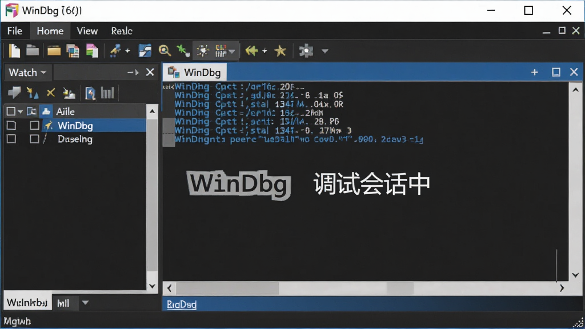
Task: Click output vertical scroll down arrow
Action: tap(575, 275)
